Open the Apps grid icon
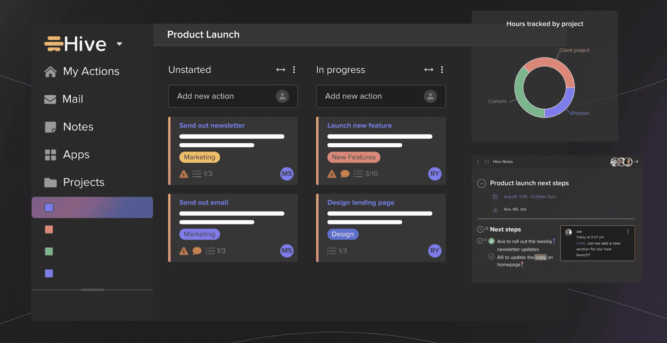 click(x=50, y=155)
